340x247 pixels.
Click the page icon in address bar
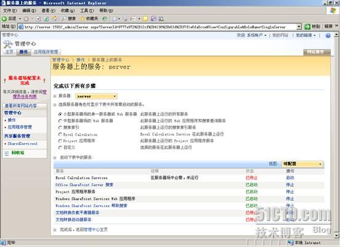point(21,27)
